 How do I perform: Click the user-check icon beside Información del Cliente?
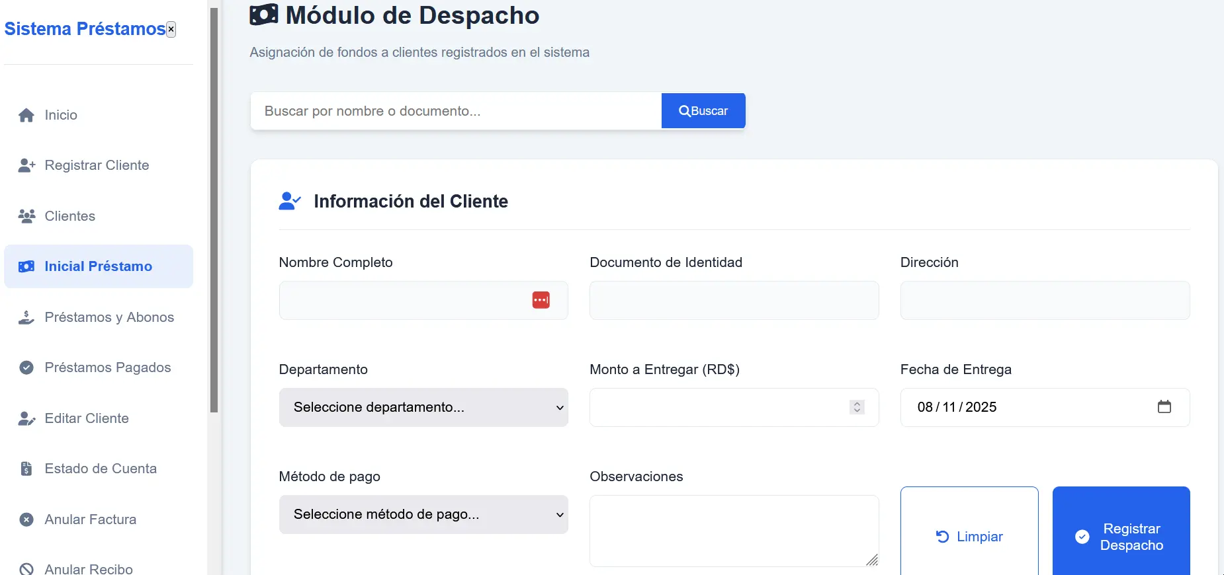click(290, 201)
